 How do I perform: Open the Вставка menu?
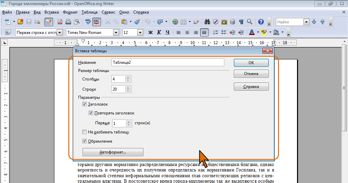click(x=52, y=12)
